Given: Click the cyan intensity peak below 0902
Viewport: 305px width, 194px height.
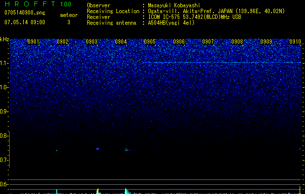Looking at the screenshot, I should [x=57, y=192].
